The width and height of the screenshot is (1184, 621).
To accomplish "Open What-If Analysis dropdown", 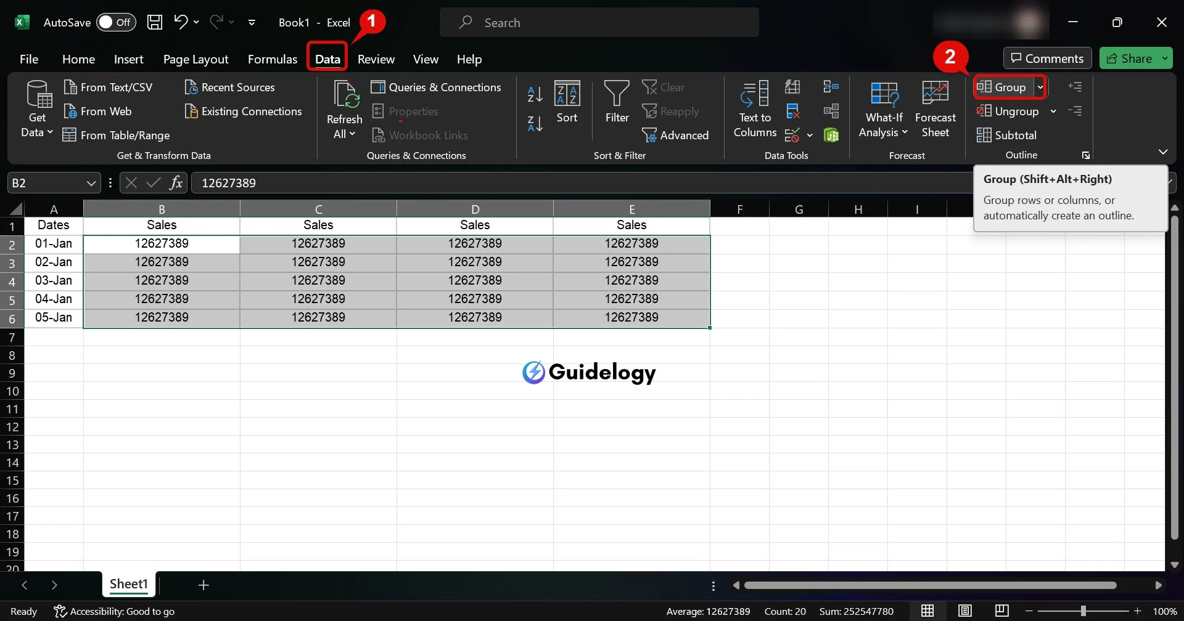I will (x=884, y=110).
